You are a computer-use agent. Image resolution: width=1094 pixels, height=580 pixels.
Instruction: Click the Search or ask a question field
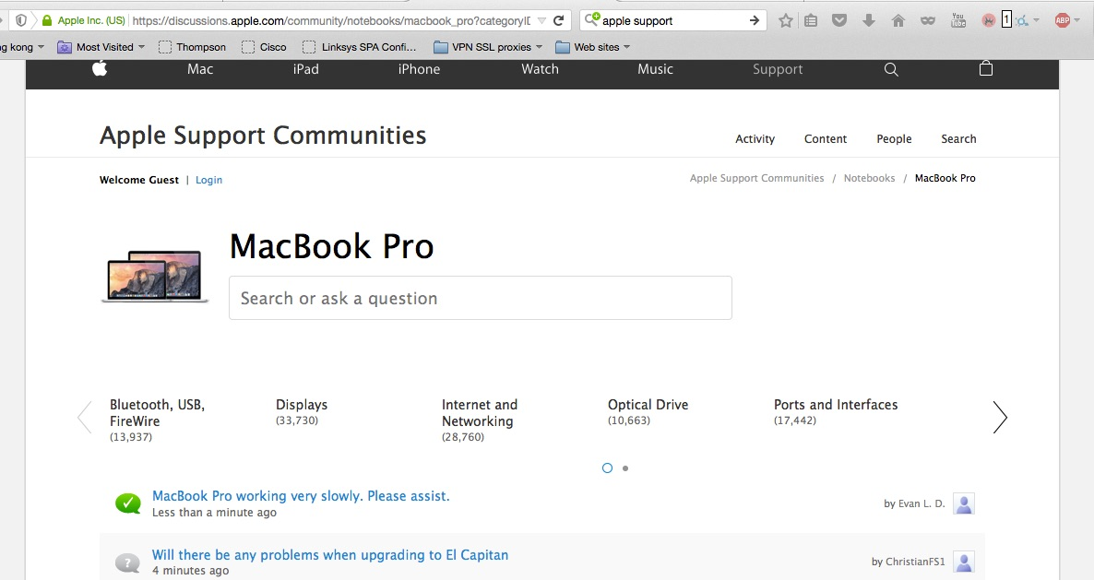(x=480, y=298)
